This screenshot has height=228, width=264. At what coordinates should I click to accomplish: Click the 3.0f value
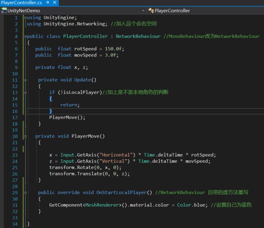coord(110,55)
